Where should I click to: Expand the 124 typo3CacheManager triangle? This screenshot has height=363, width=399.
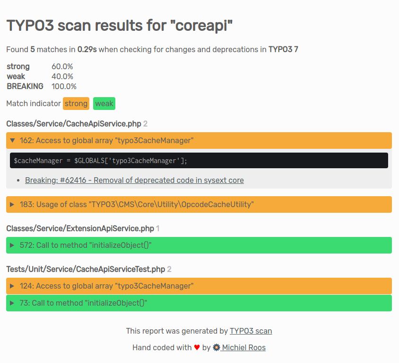click(12, 286)
